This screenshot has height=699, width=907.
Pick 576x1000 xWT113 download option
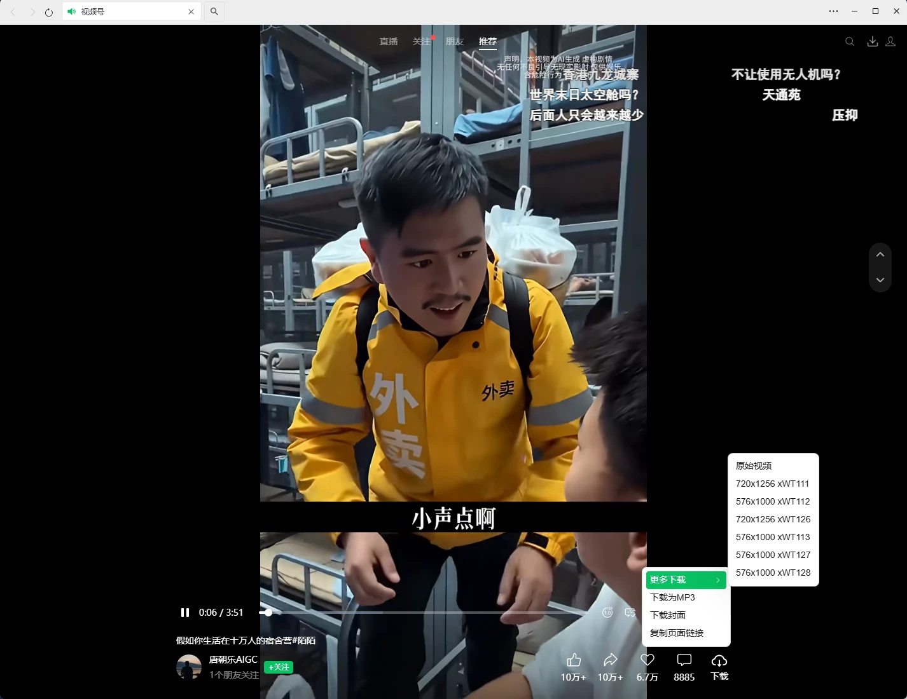(773, 537)
